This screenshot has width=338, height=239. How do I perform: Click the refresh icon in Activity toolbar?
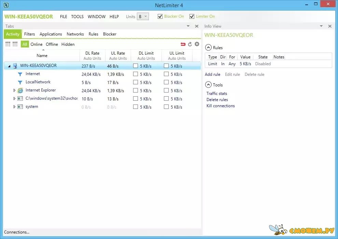pos(190,44)
